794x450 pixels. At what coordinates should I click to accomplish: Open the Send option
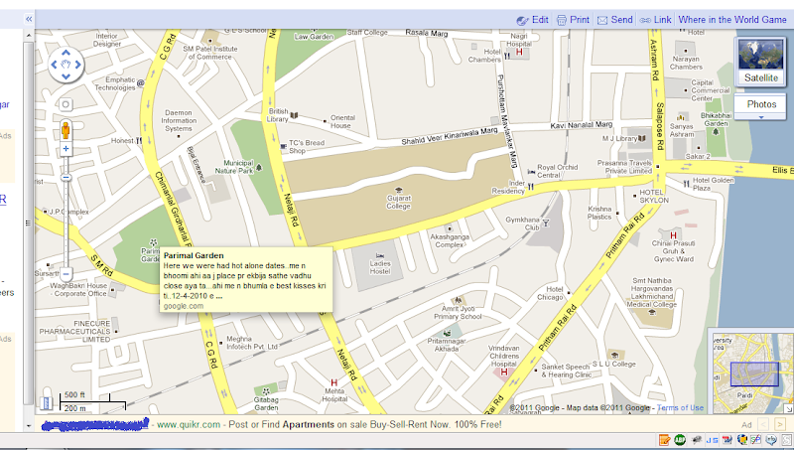[x=614, y=20]
